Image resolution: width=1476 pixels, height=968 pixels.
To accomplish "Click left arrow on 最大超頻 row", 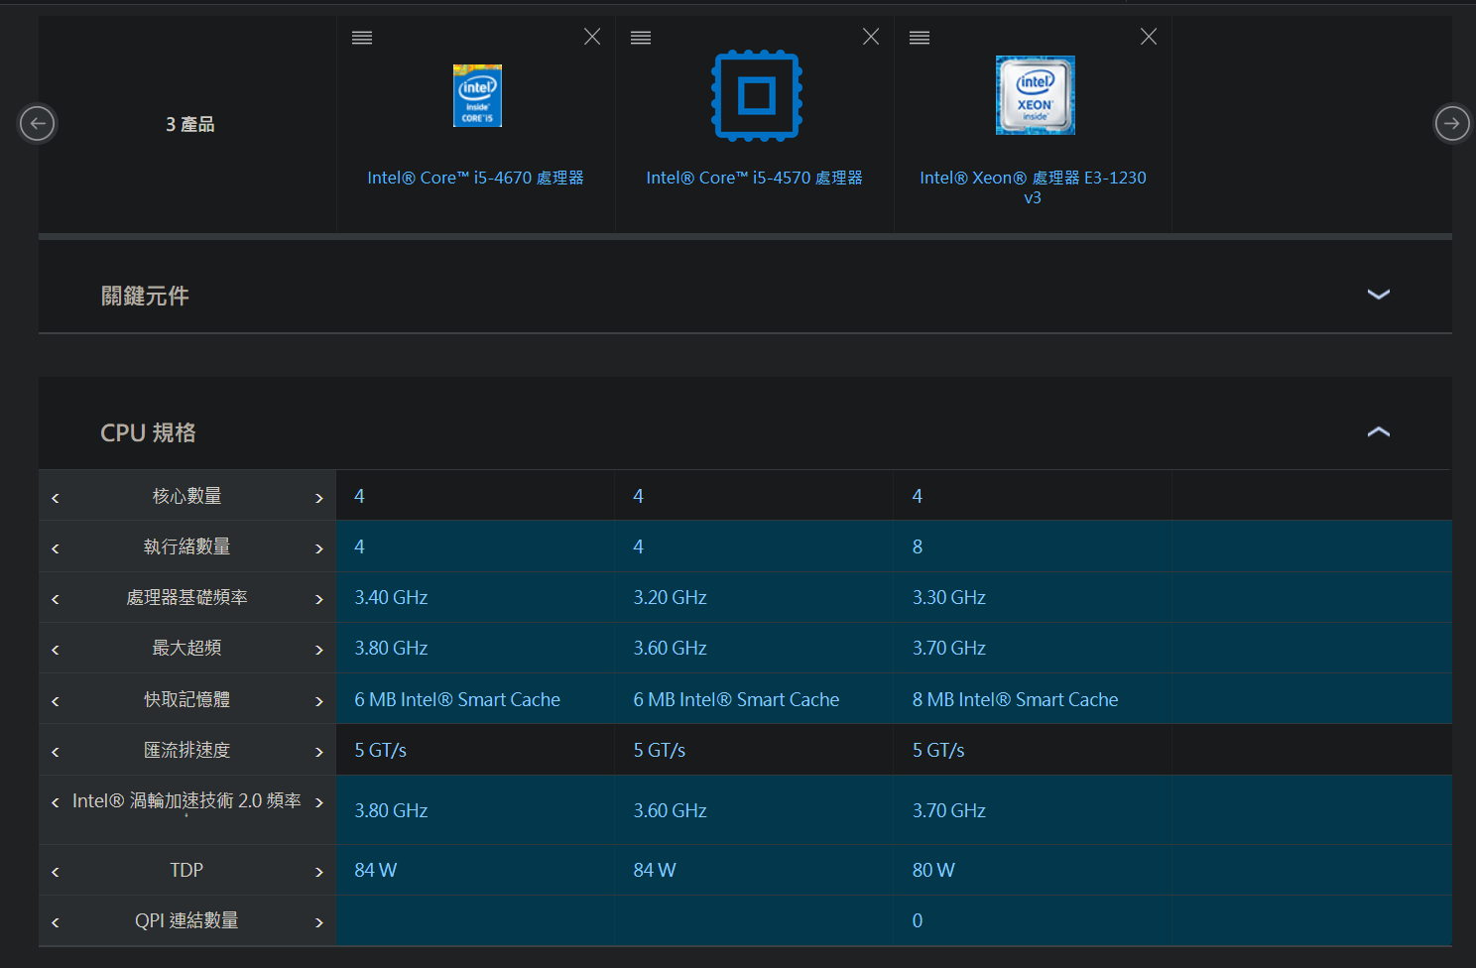I will tap(56, 650).
